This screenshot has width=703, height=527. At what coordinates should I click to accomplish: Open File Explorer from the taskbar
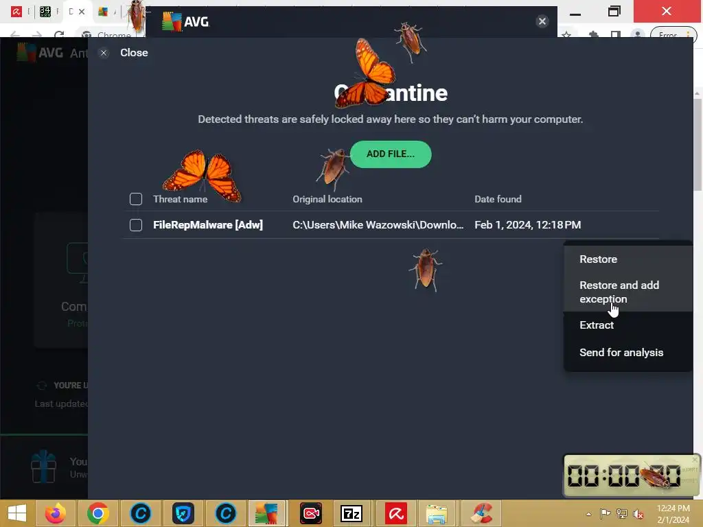(x=437, y=513)
